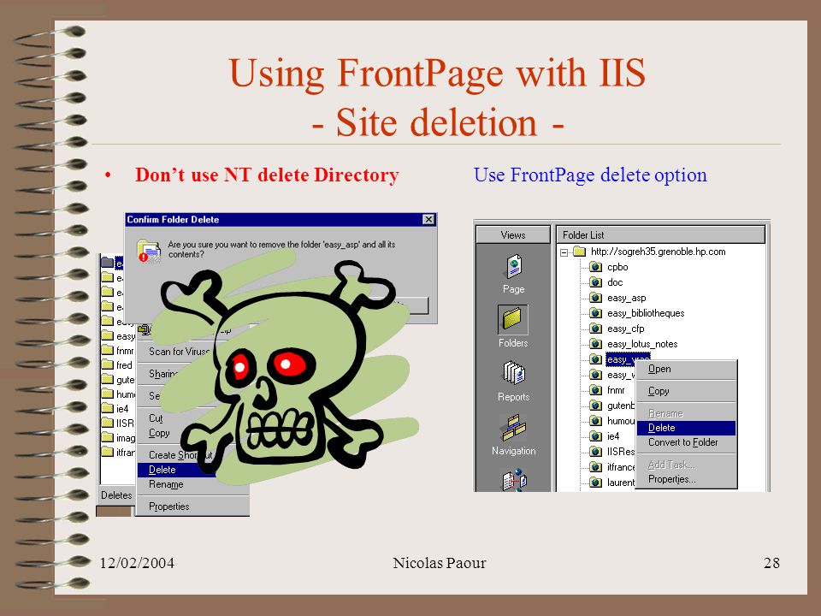Click the doc web folder icon

pyautogui.click(x=595, y=282)
